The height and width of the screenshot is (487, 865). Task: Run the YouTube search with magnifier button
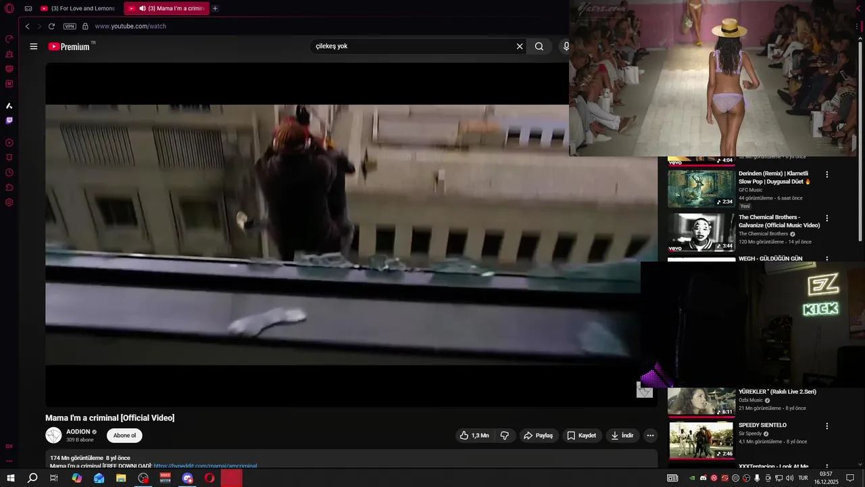[539, 47]
